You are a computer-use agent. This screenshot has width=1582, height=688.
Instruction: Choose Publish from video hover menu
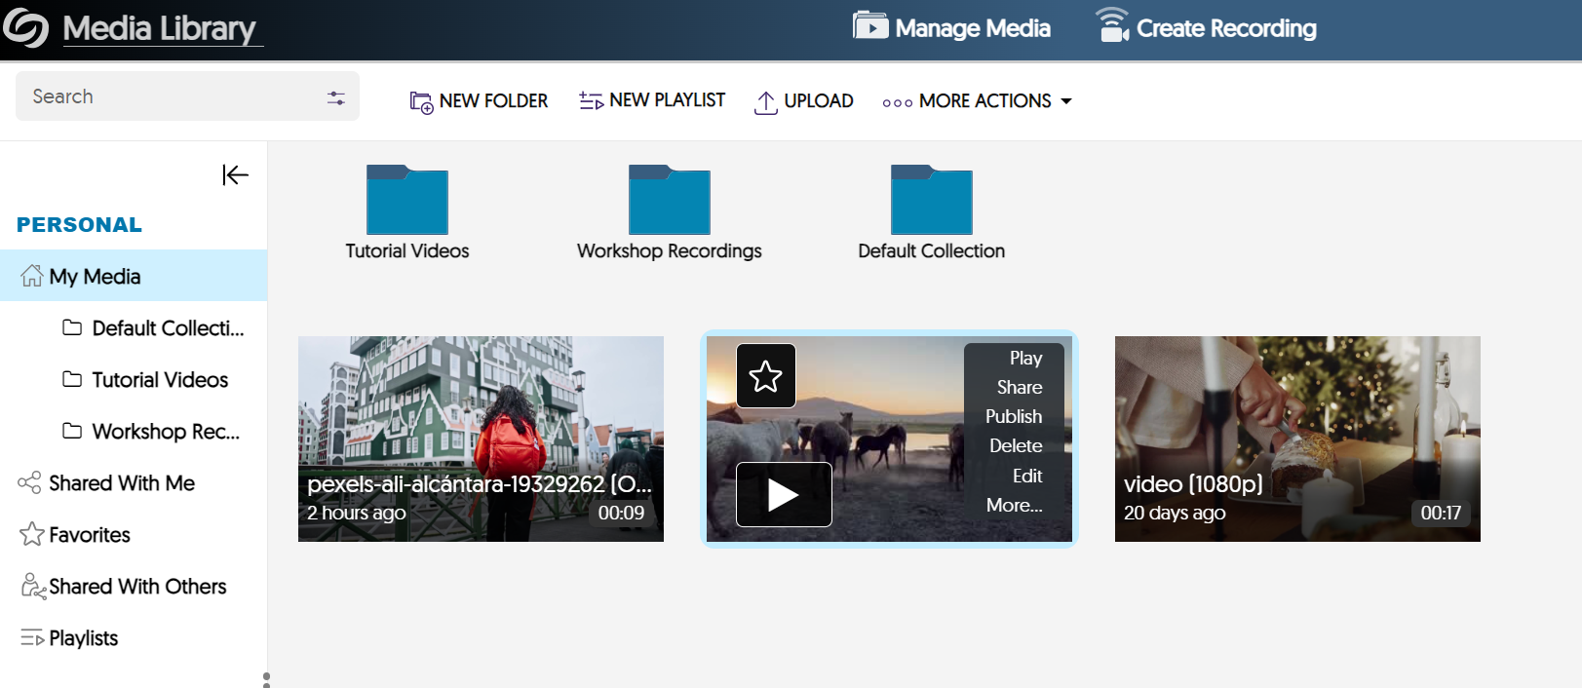(x=1014, y=416)
